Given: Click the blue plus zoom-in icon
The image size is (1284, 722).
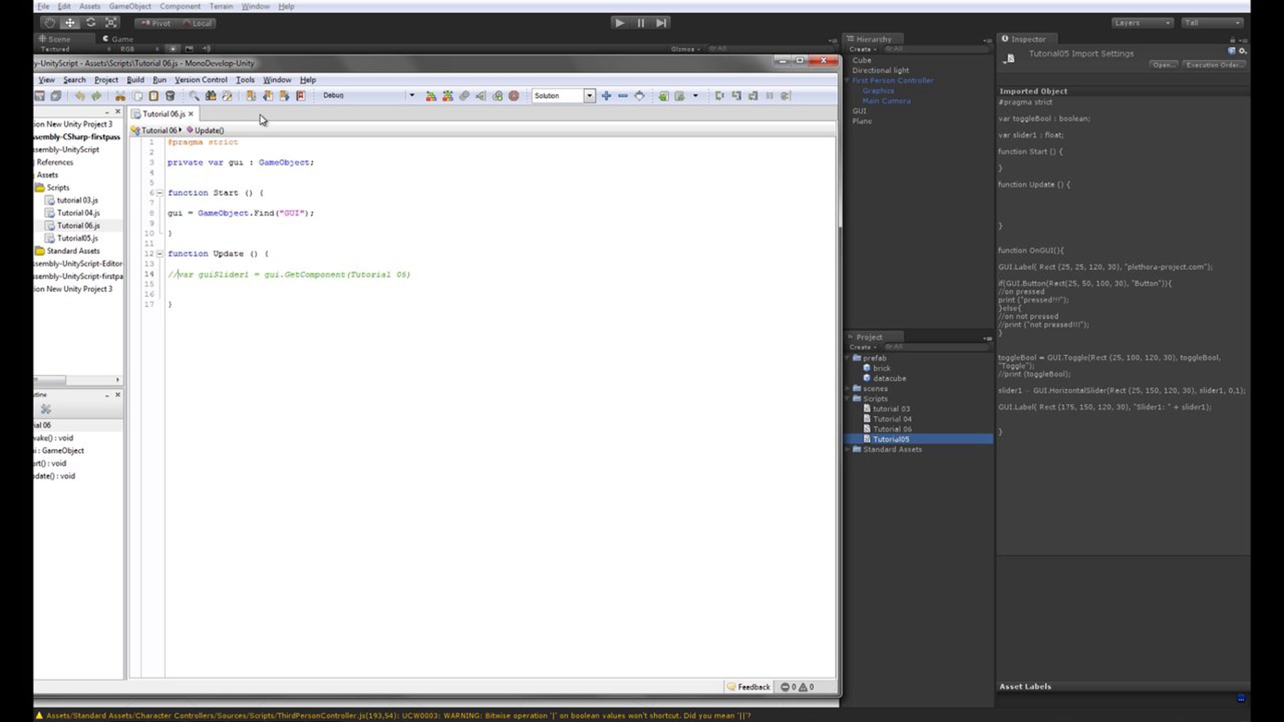Looking at the screenshot, I should coord(606,96).
